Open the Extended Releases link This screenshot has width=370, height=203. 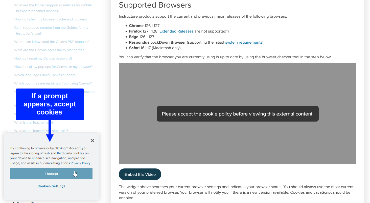(x=176, y=31)
